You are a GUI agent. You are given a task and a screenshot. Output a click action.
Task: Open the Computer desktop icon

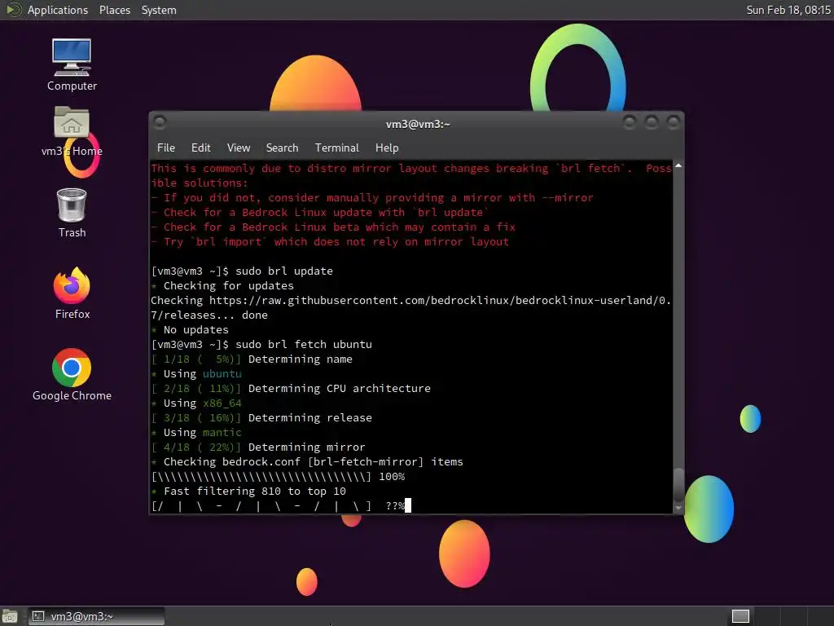coord(72,64)
